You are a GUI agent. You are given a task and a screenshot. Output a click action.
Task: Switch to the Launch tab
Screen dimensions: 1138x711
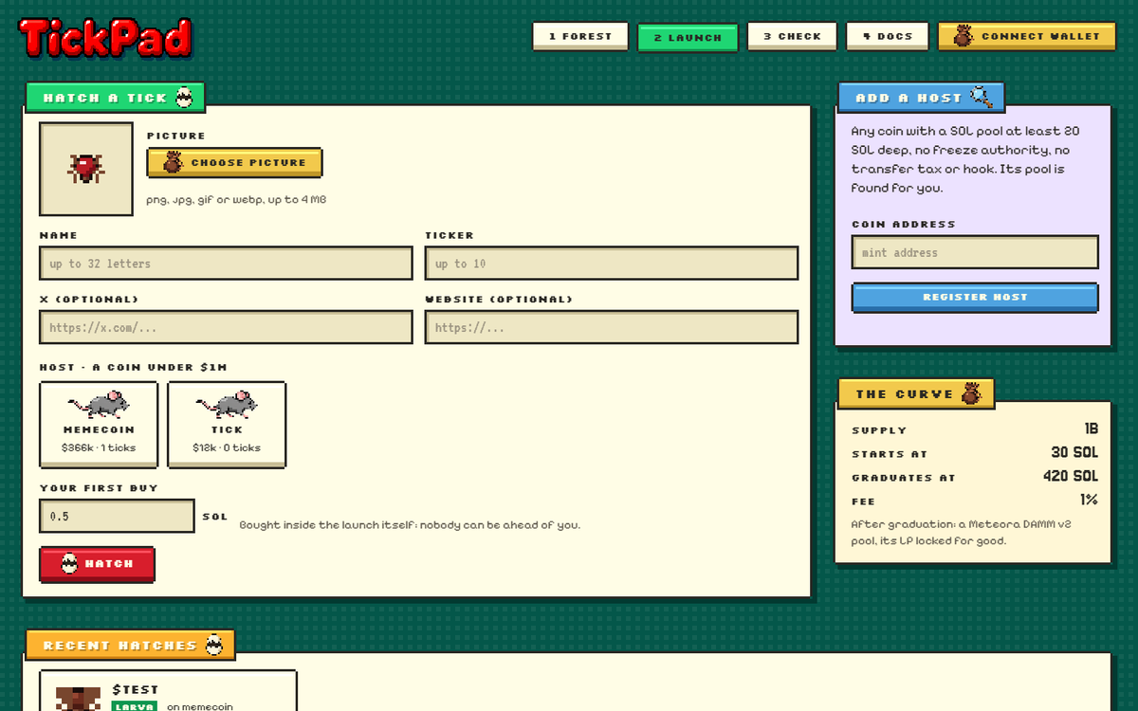(688, 37)
